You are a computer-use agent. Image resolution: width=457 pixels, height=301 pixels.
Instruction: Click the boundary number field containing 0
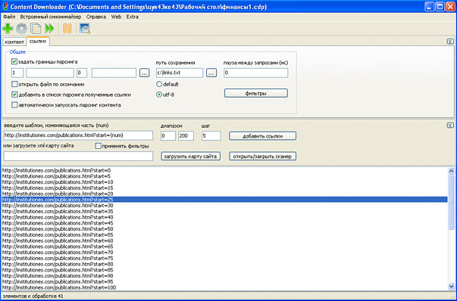click(x=82, y=73)
